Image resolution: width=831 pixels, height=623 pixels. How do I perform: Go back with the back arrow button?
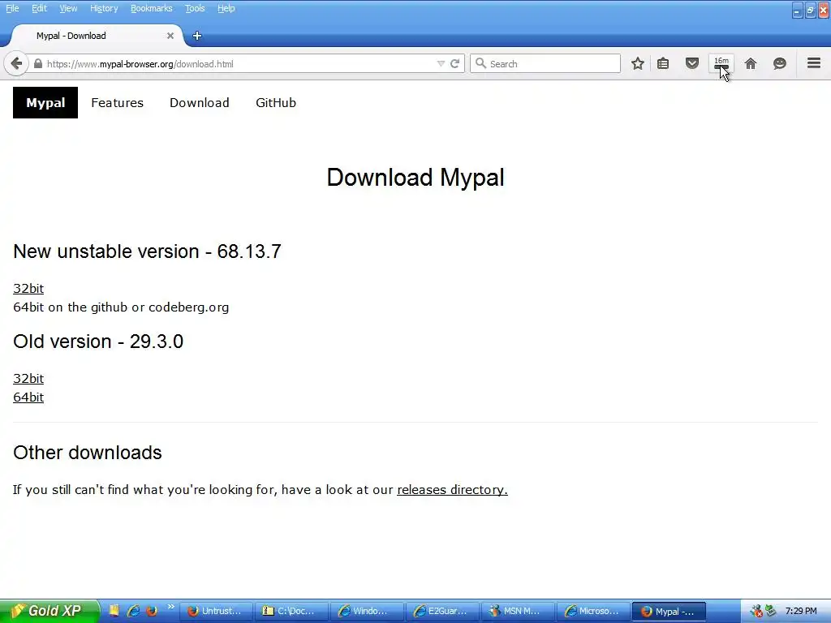pos(16,63)
